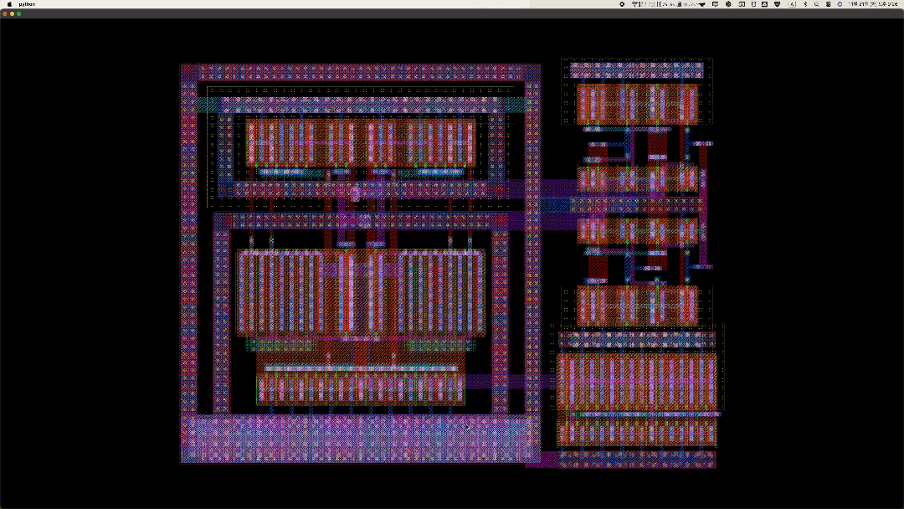904x509 pixels.
Task: Open Spotlight search magnifier in menu bar
Action: (816, 4)
